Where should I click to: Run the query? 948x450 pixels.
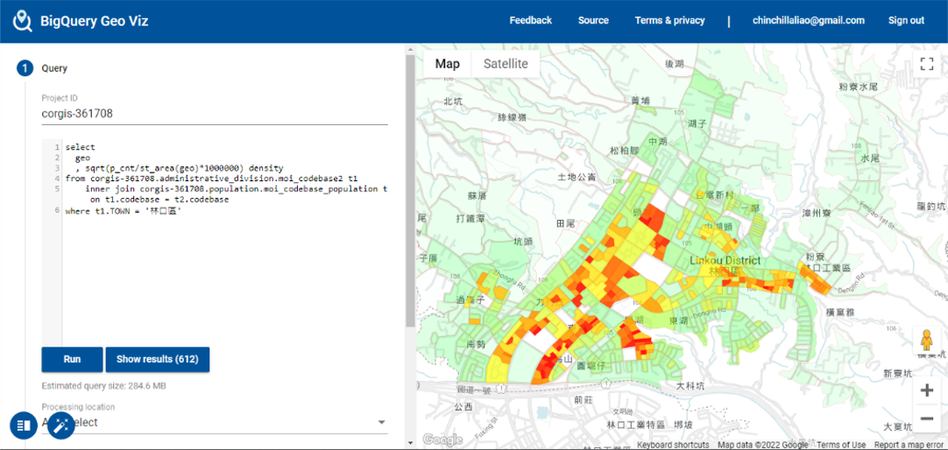pyautogui.click(x=72, y=359)
